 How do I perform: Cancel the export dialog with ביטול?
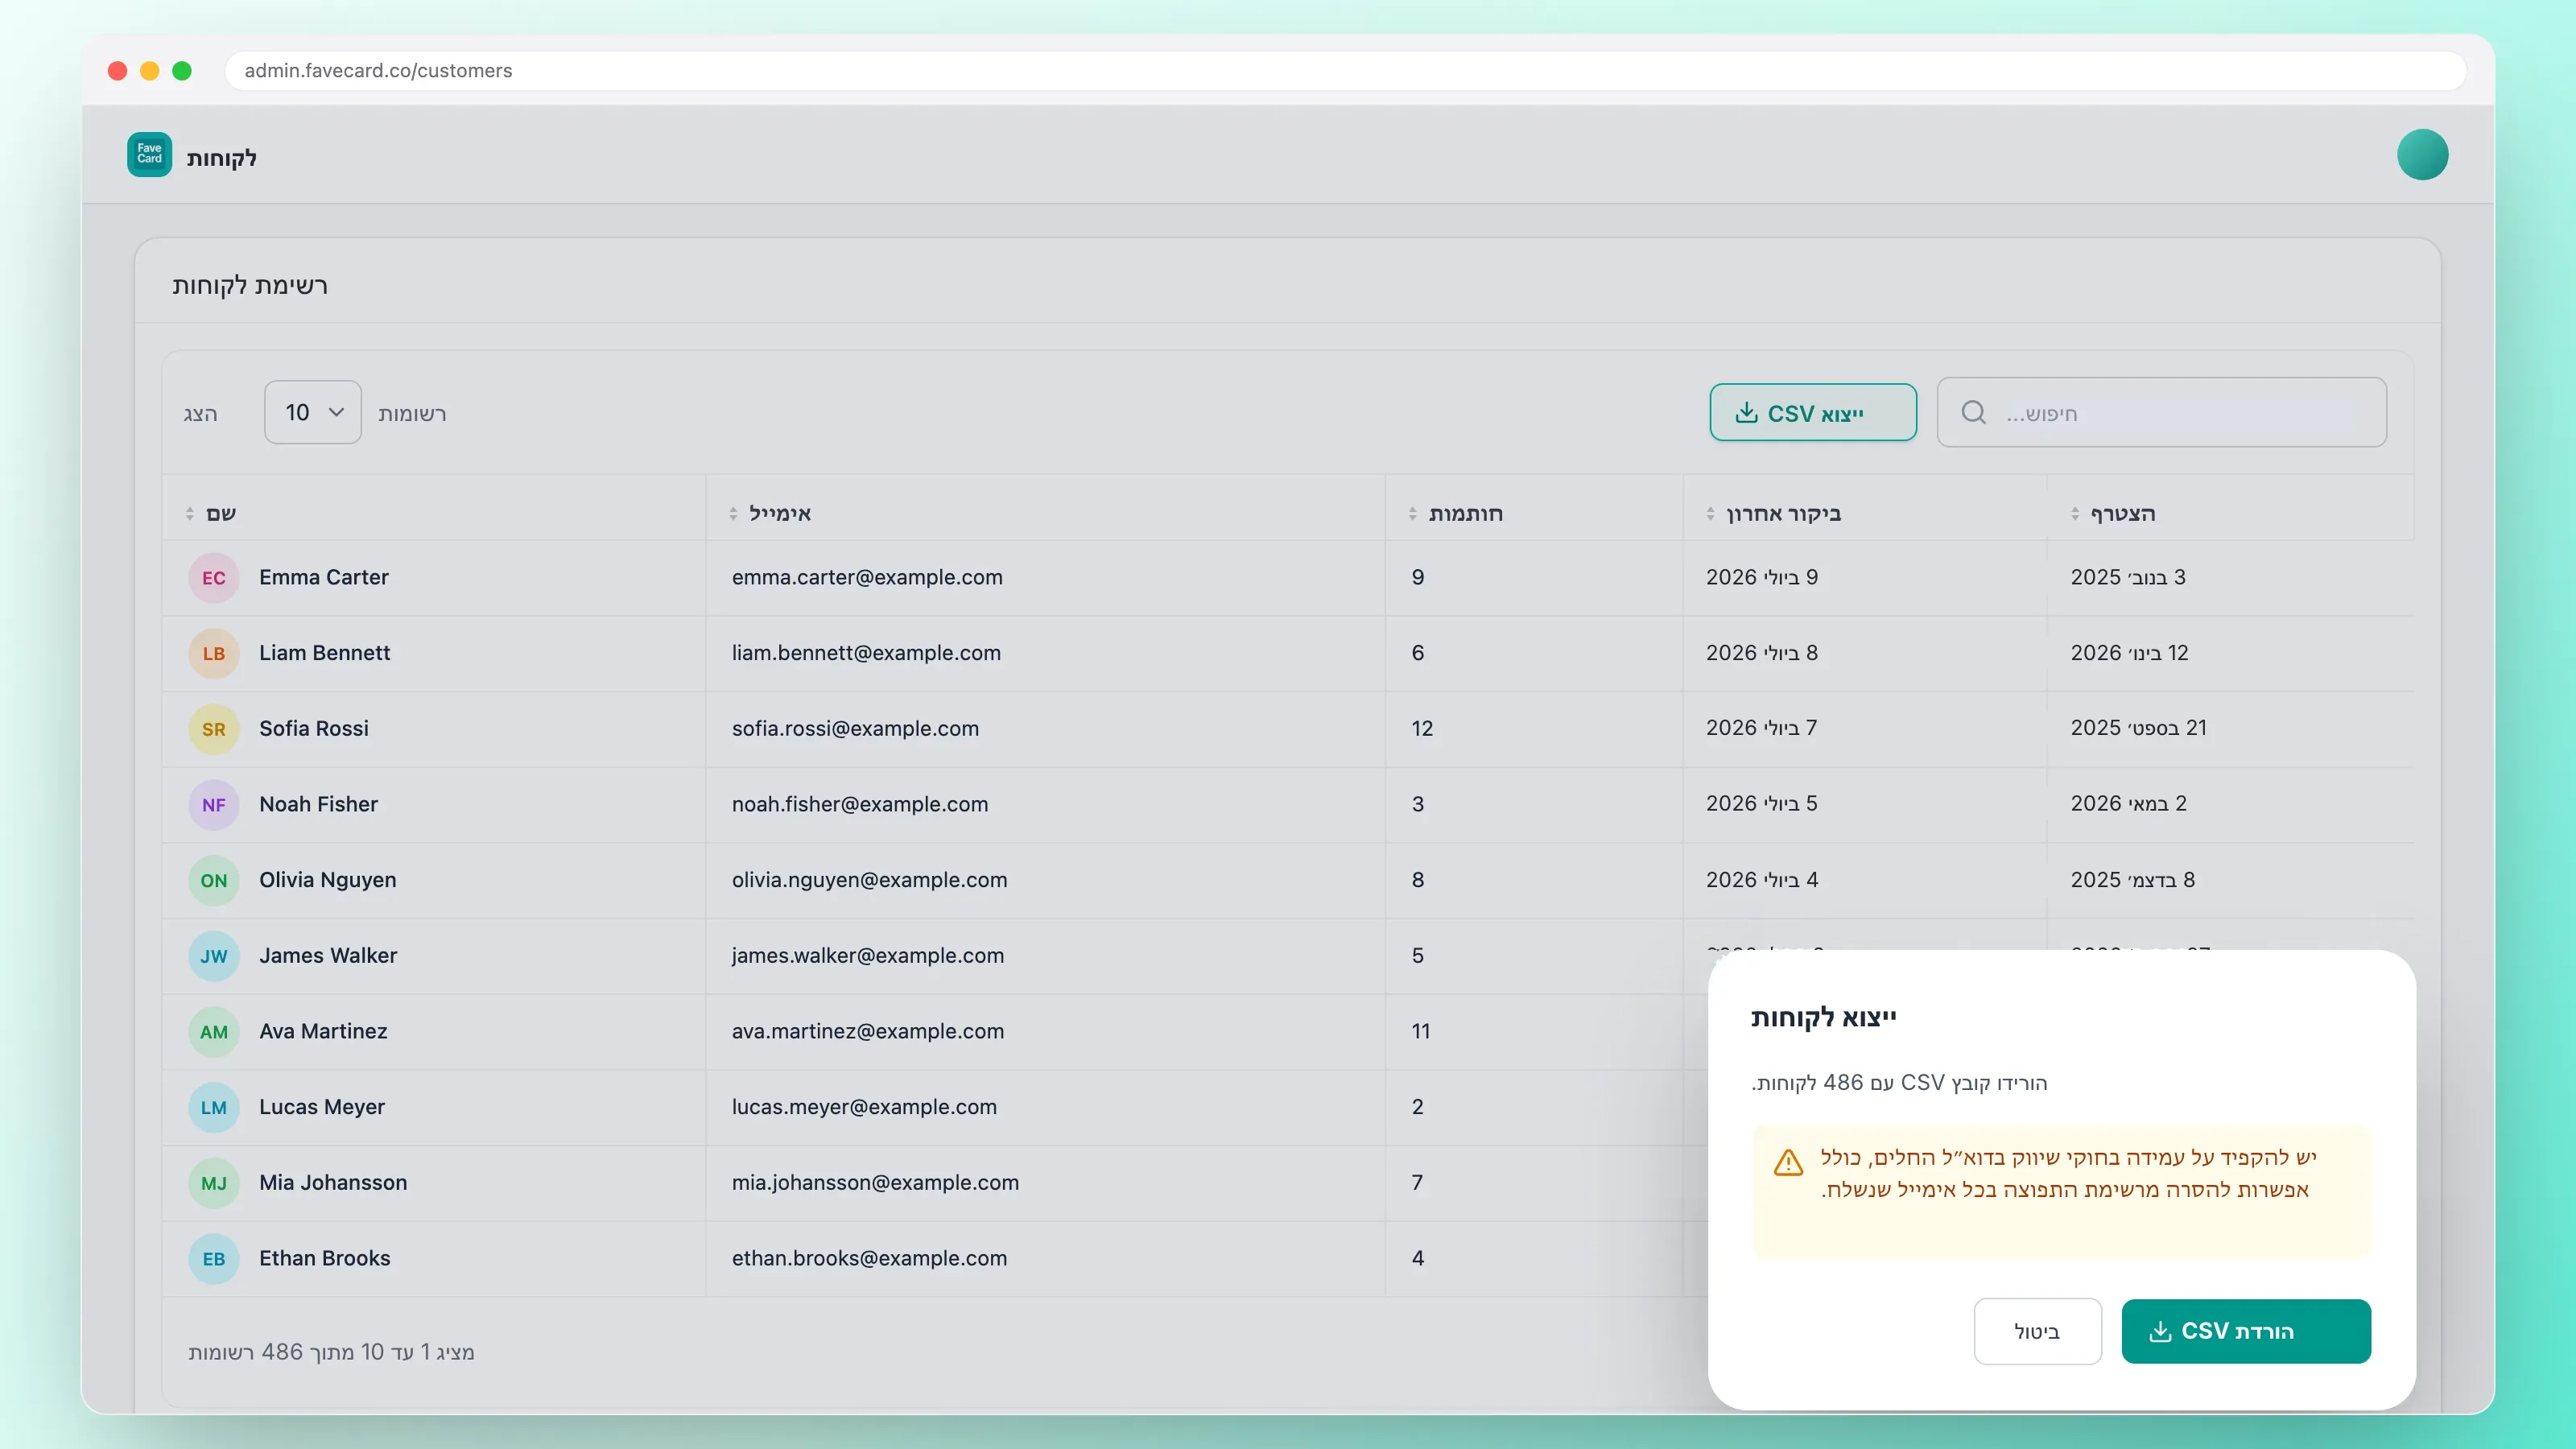(x=2037, y=1331)
